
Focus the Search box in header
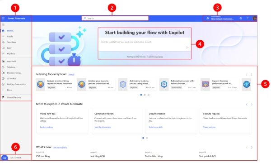(x=115, y=18)
